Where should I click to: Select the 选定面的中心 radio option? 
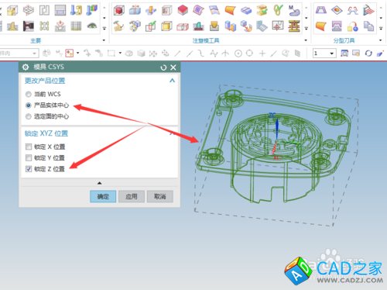[29, 116]
